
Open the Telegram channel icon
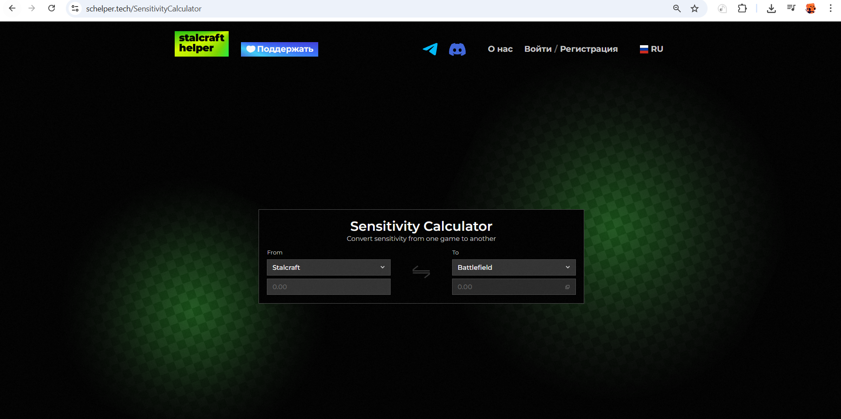tap(430, 49)
